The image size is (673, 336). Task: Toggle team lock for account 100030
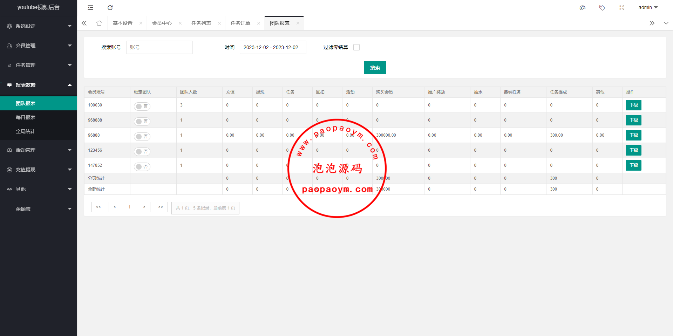click(x=142, y=107)
